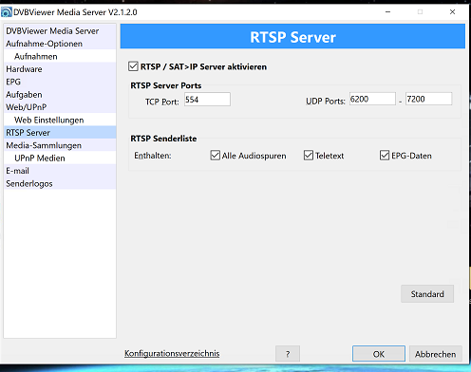The width and height of the screenshot is (471, 372).
Task: Cancel with the Abbrechen button
Action: click(x=436, y=354)
